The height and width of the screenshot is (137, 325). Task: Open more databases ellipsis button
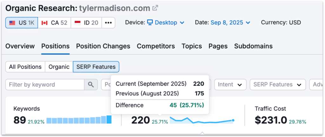click(108, 23)
